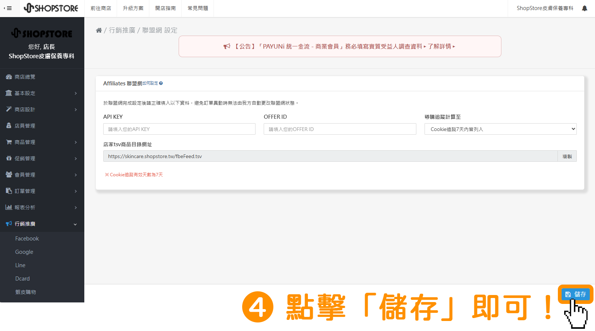This screenshot has width=595, height=331.
Task: Open the 如何設定 help question icon
Action: [x=161, y=83]
